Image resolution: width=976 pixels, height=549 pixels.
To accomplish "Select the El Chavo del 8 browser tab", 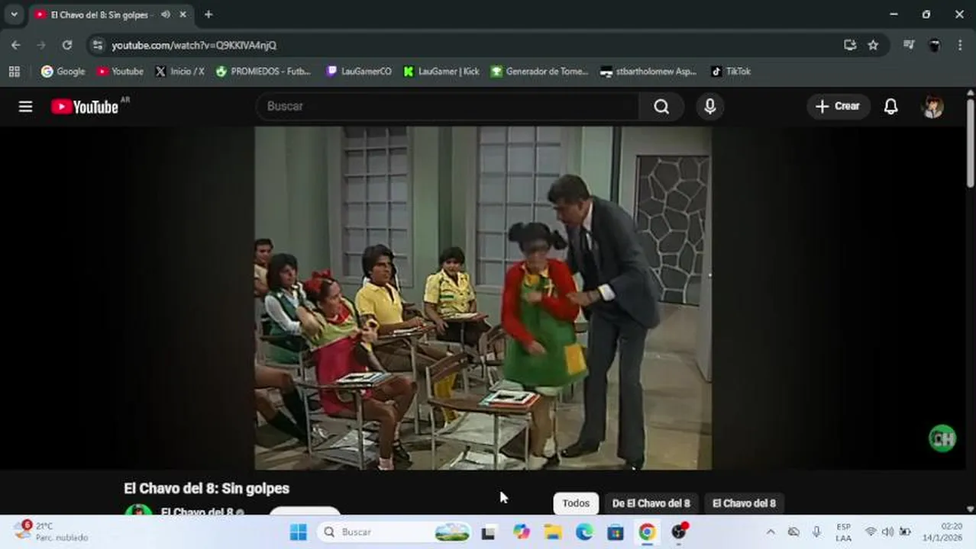I will (111, 14).
